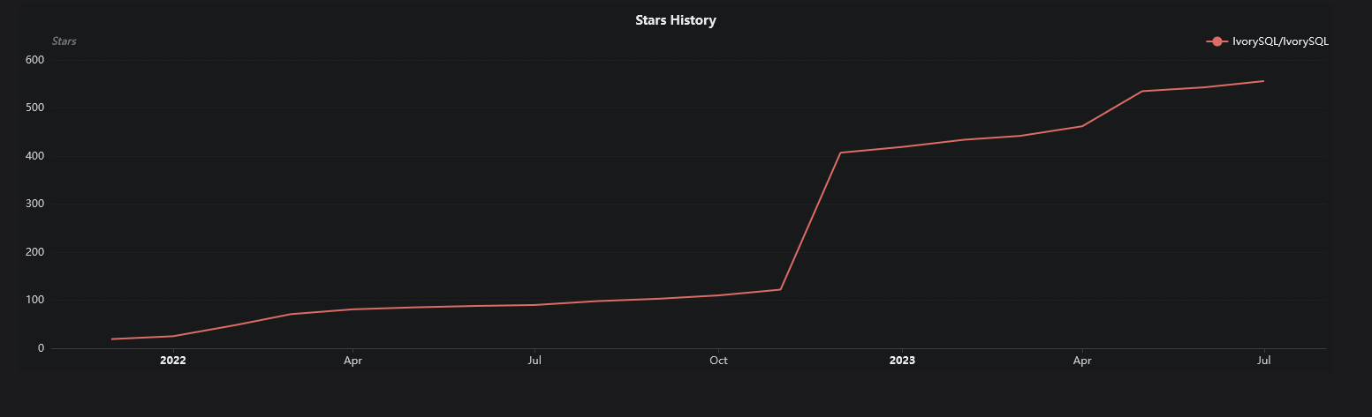Click the line's peak point near 400 stars after the jump
Viewport: 1372px width, 417px height.
pos(840,153)
